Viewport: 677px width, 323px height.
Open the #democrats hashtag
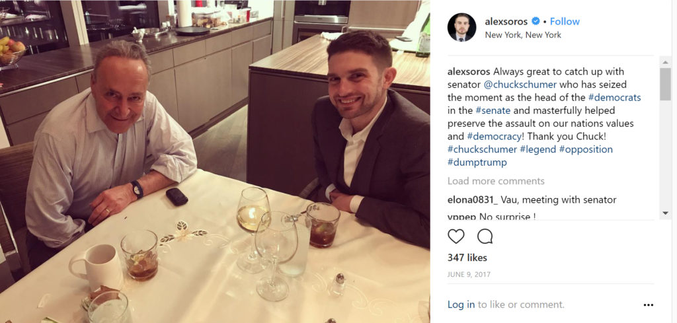click(614, 98)
